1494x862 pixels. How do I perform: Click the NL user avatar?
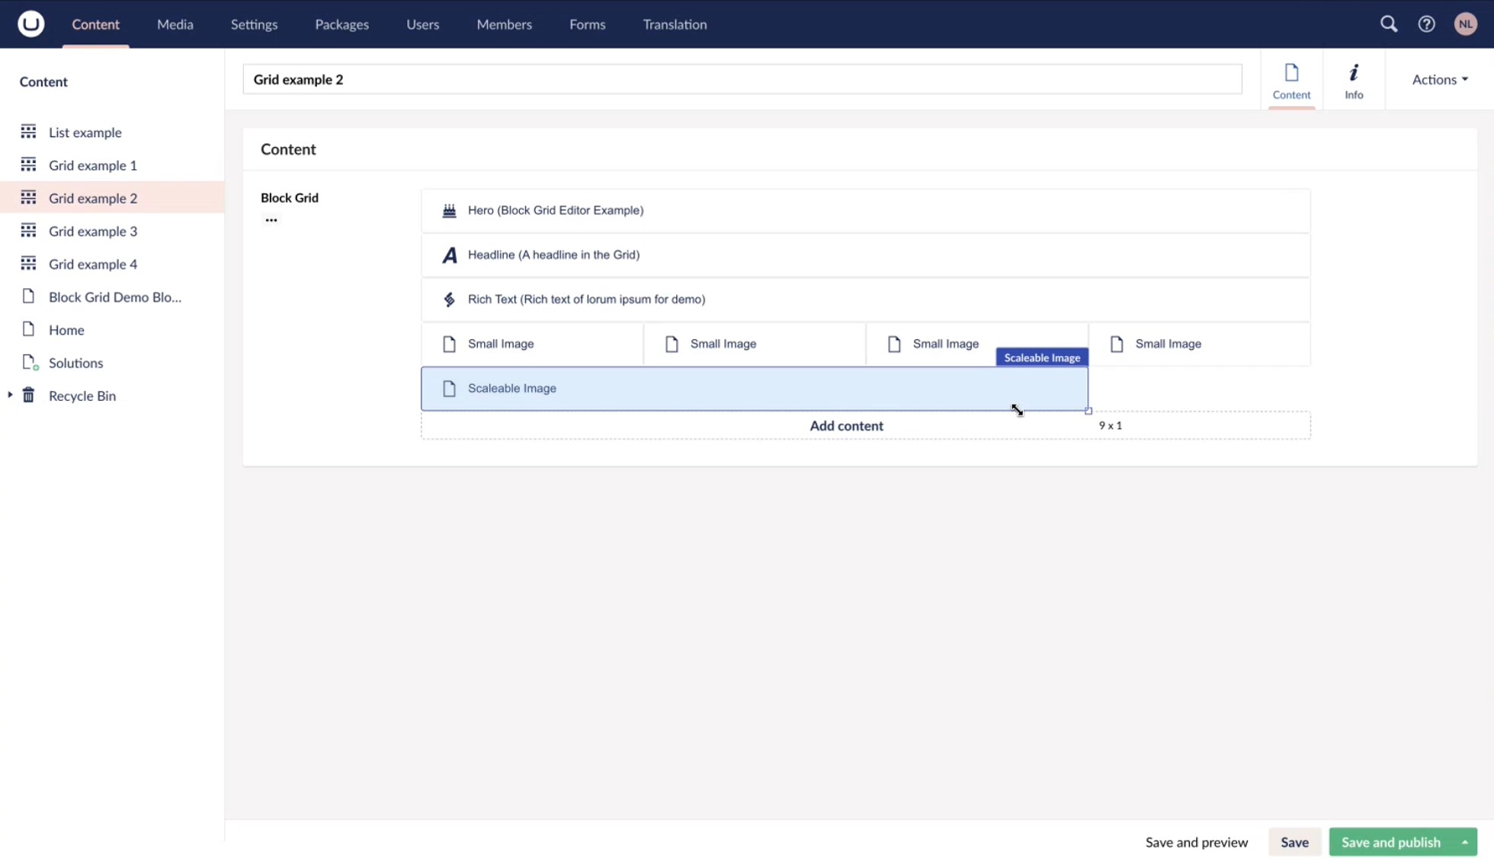click(1465, 24)
